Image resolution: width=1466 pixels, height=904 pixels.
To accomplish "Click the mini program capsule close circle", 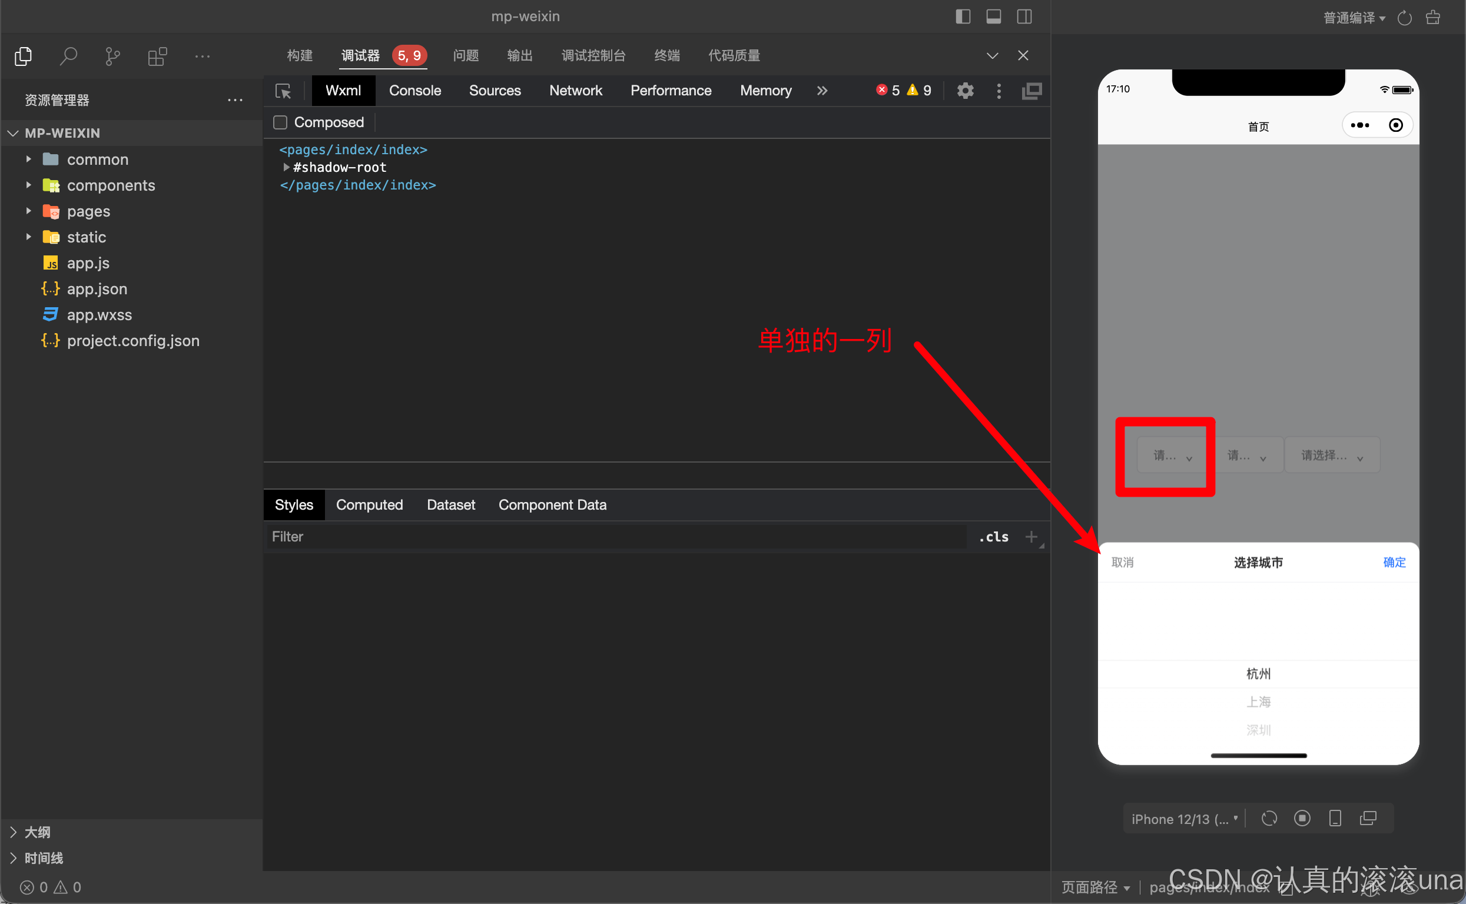I will click(x=1395, y=125).
